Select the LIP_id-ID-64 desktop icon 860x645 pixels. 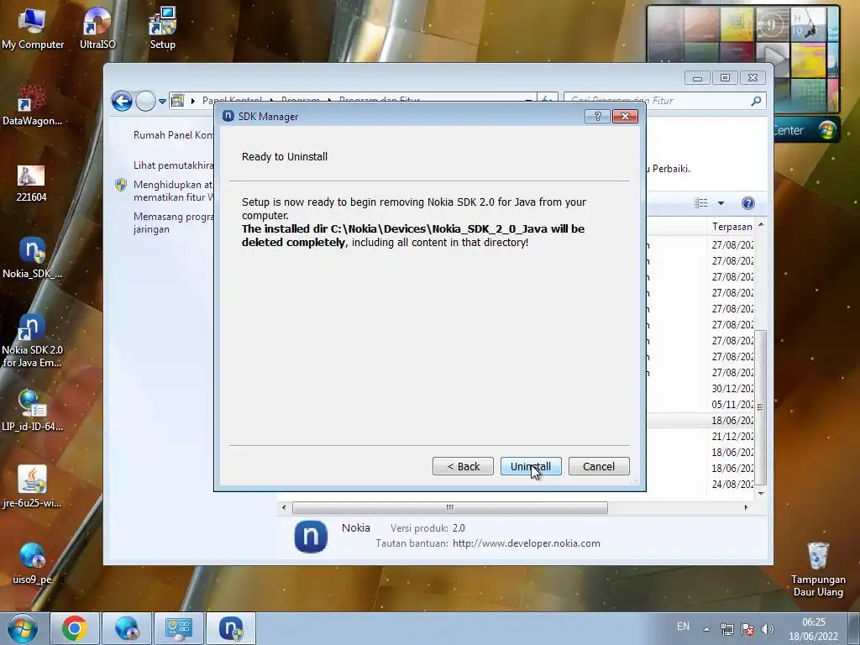[x=33, y=410]
